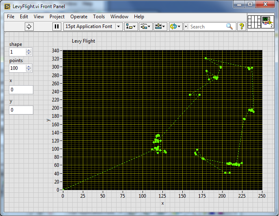Open the 15pt Application Font dropdown
The image size is (279, 216).
(93, 27)
